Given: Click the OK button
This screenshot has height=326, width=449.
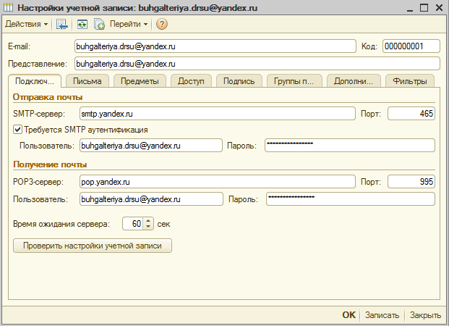Looking at the screenshot, I should [348, 315].
